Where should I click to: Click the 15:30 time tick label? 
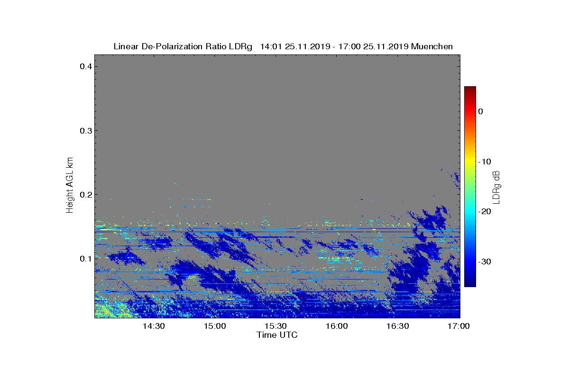coord(275,326)
